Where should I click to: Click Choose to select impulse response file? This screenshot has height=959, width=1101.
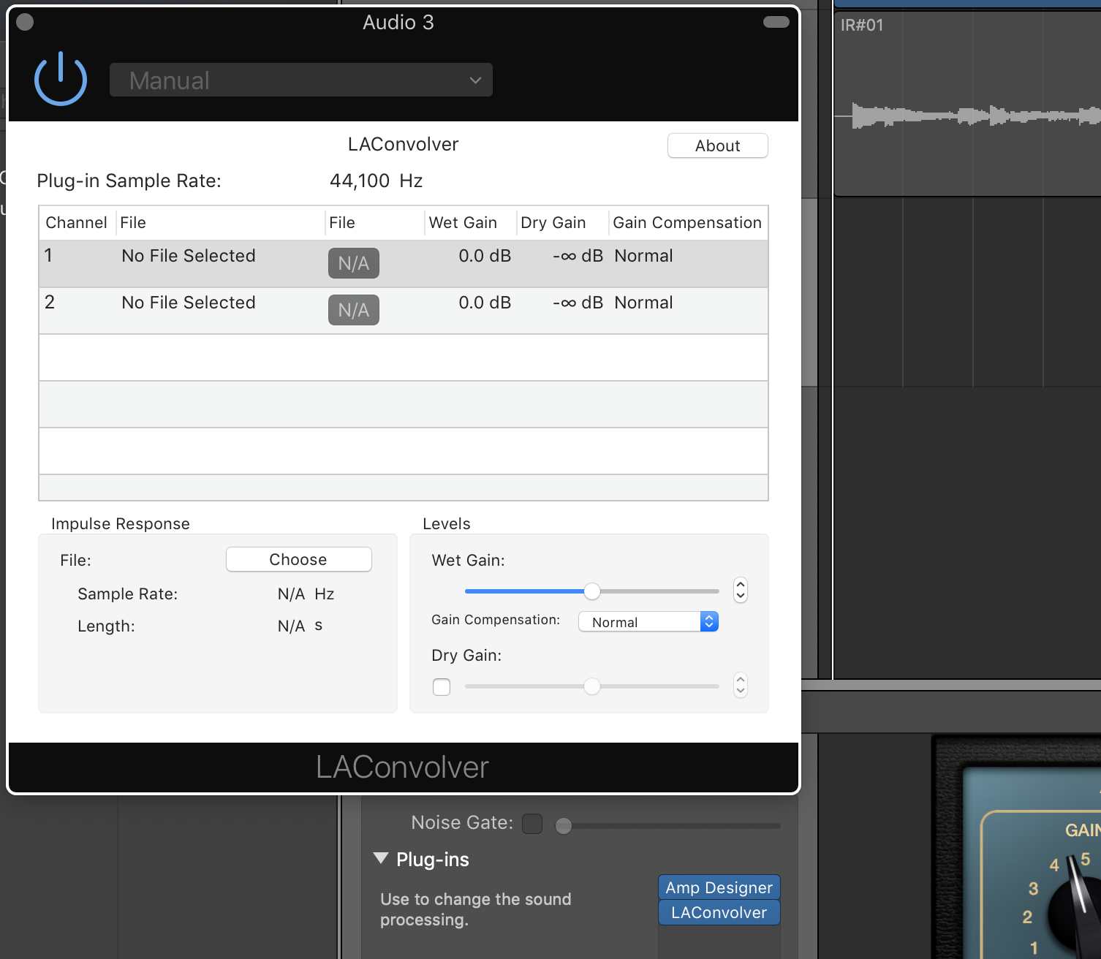point(298,559)
